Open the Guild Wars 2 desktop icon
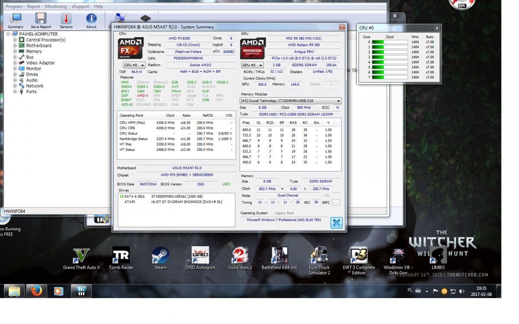519x324 pixels. pyautogui.click(x=240, y=255)
